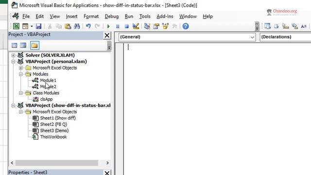Click the Toolbox icon in toolbar
The image size is (311, 175).
[x=174, y=26]
